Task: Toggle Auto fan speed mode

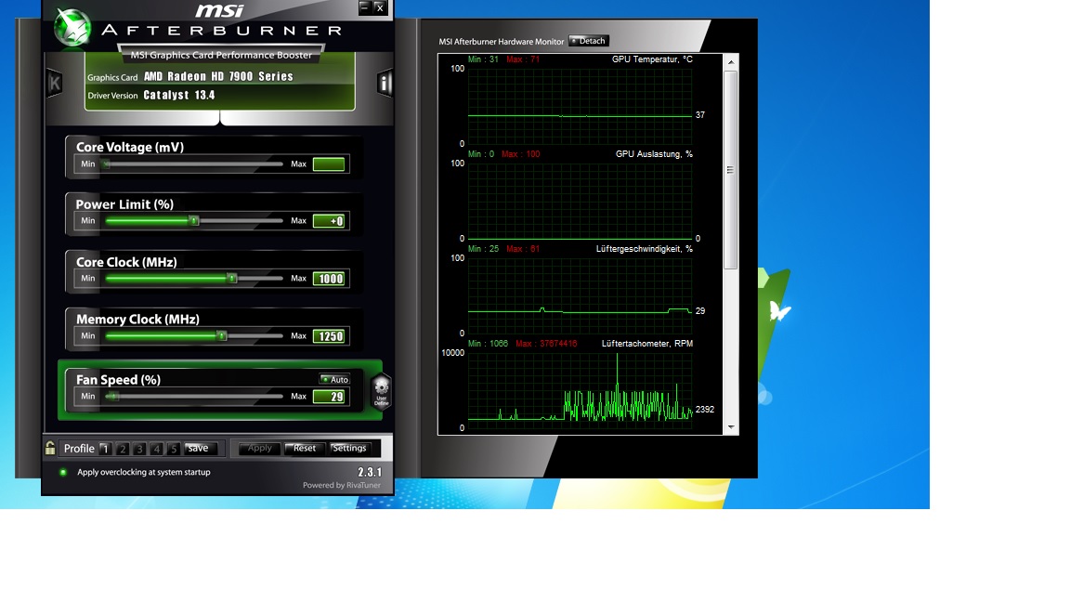Action: [x=334, y=379]
